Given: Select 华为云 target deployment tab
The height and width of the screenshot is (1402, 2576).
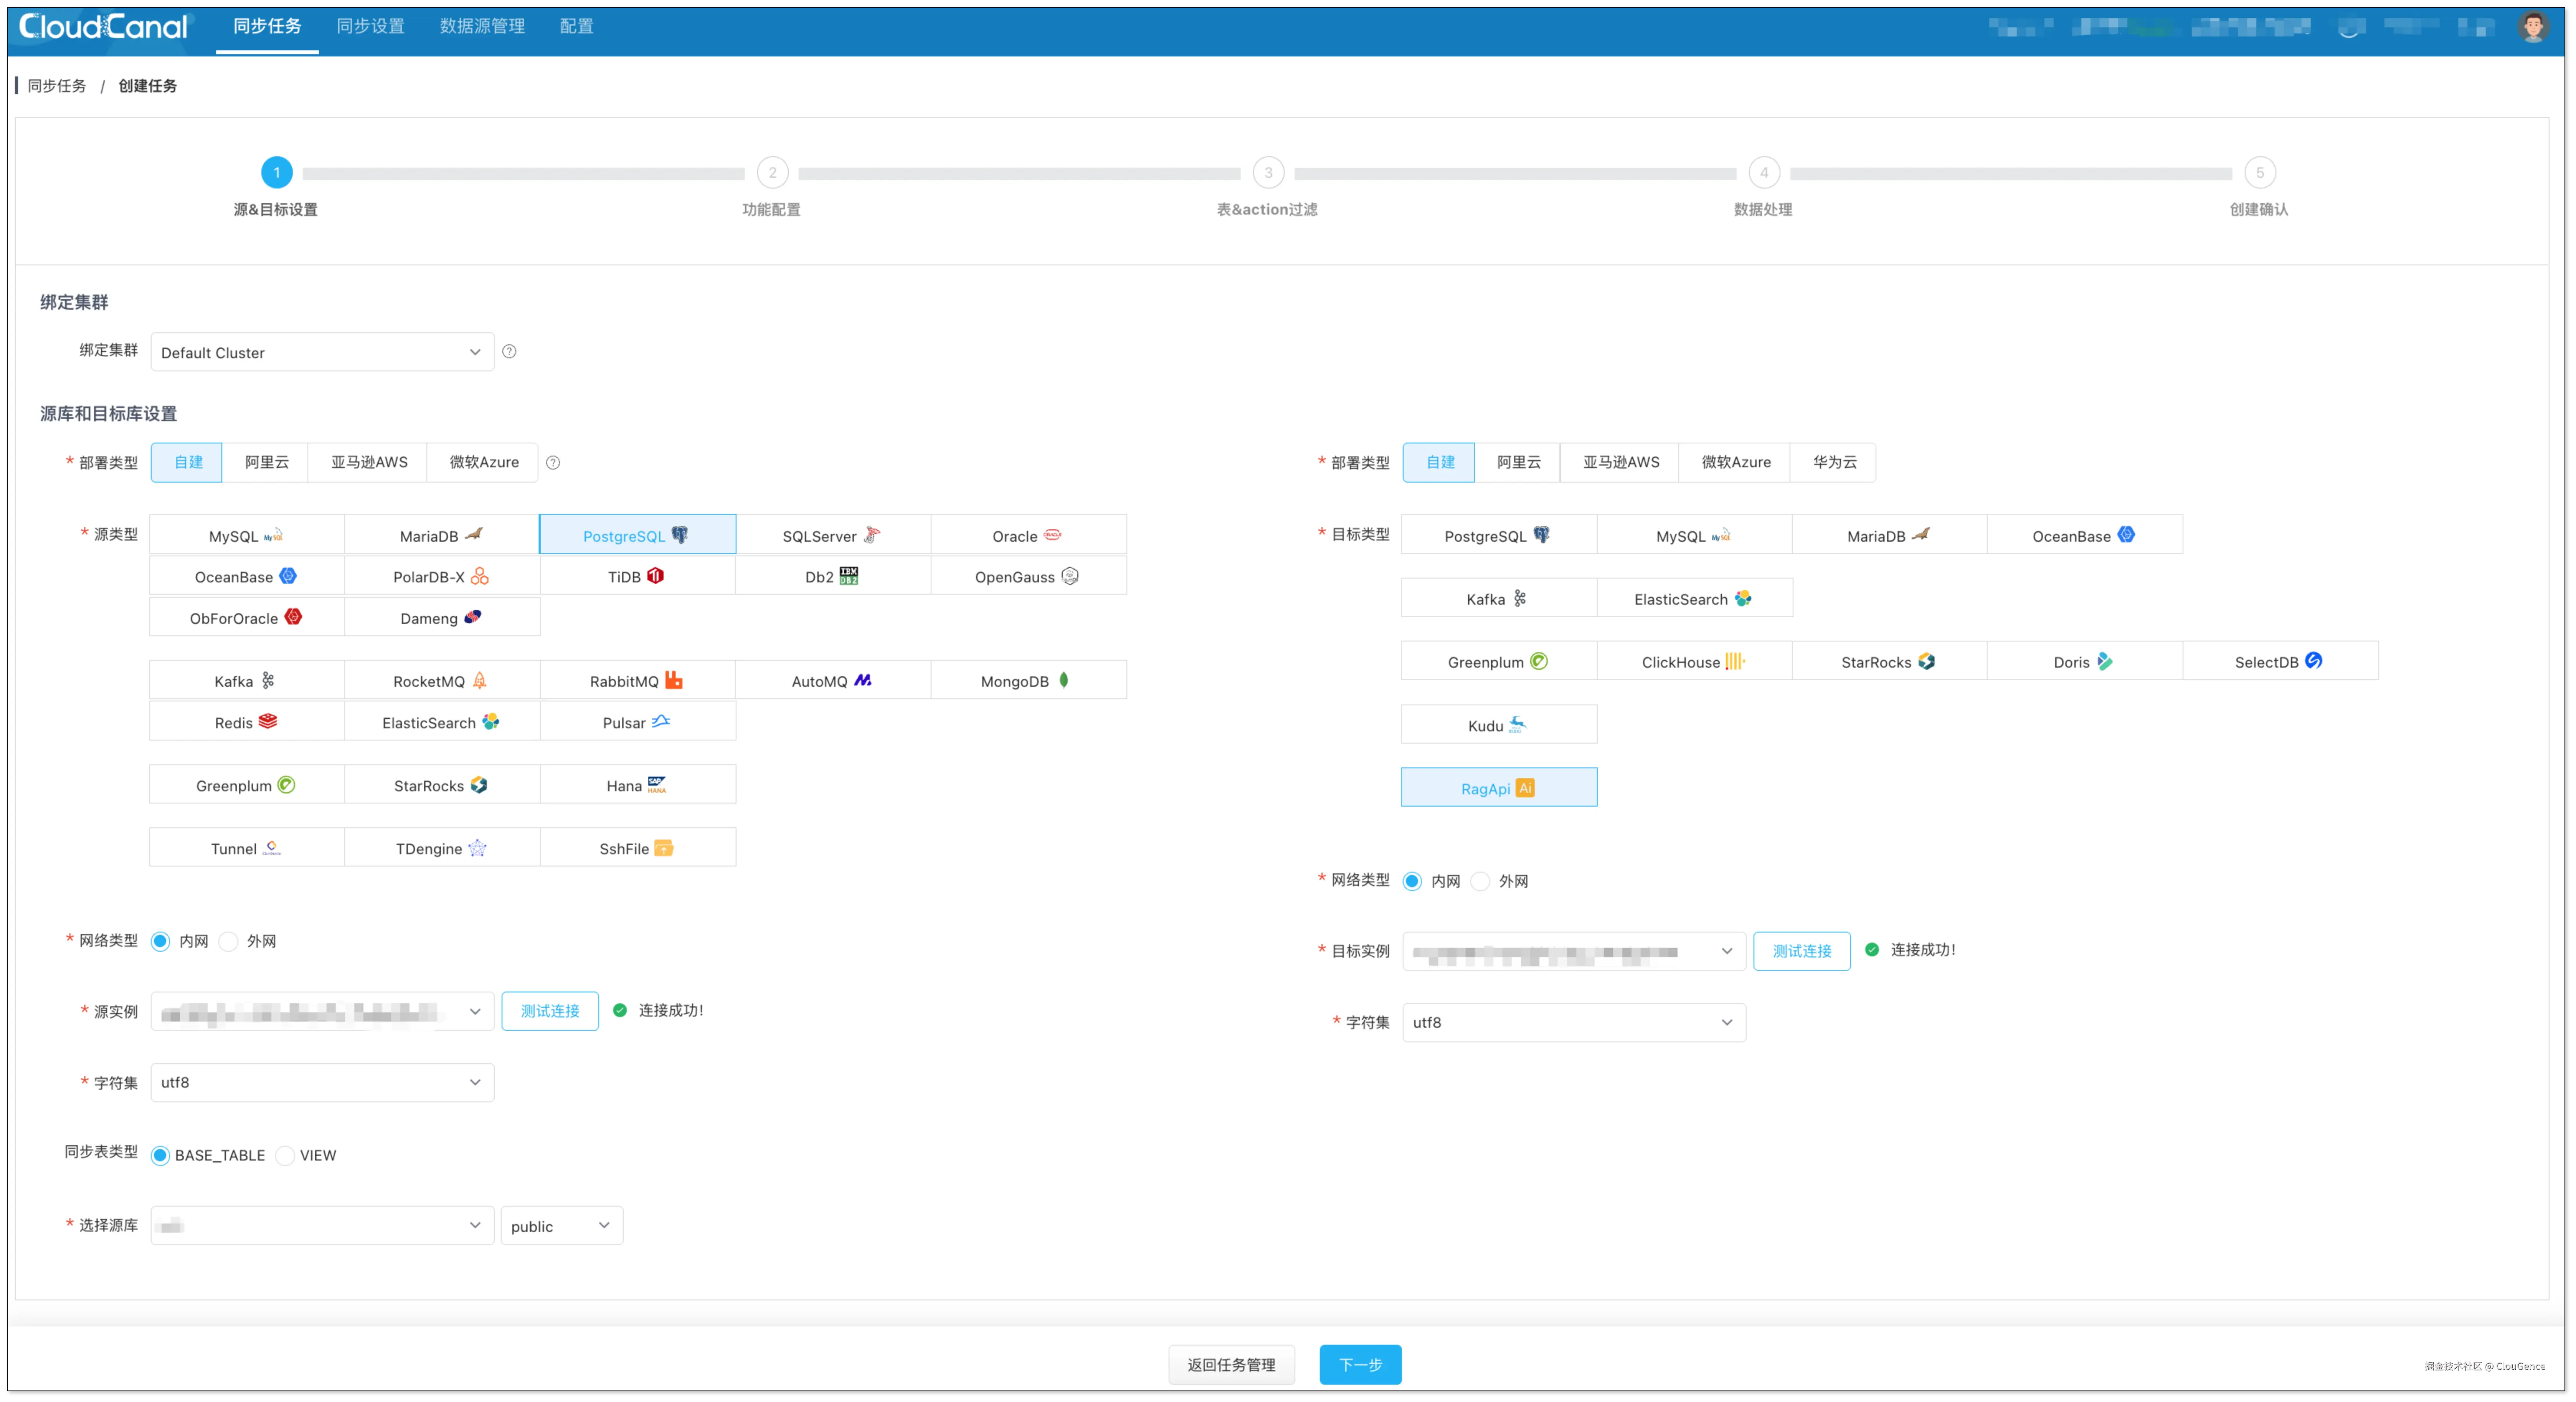Looking at the screenshot, I should click(1834, 462).
